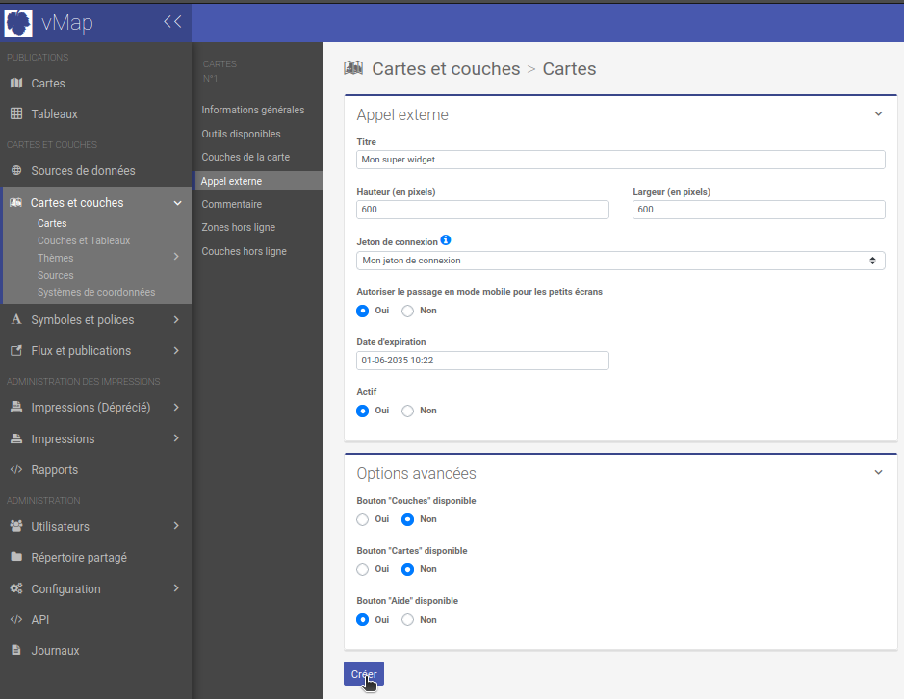Enable Oui for Bouton Couches disponible
The height and width of the screenshot is (699, 904).
point(363,519)
